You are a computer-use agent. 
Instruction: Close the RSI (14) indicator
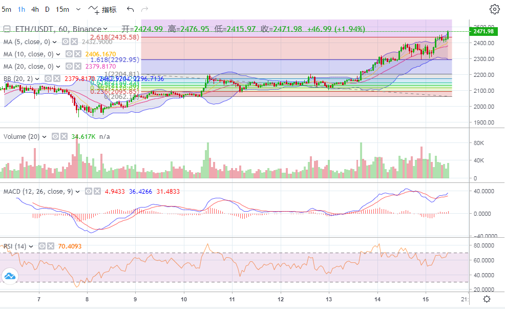pos(50,246)
